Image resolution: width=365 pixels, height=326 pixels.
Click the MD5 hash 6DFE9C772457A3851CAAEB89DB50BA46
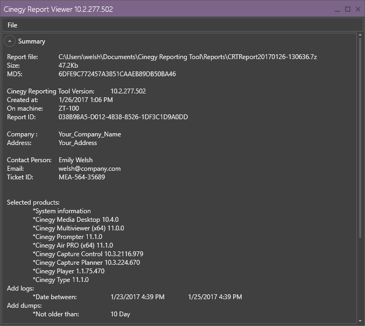tap(117, 74)
